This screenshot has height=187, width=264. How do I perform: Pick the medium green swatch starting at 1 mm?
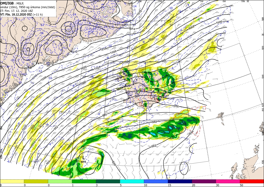pyautogui.click(x=84, y=181)
